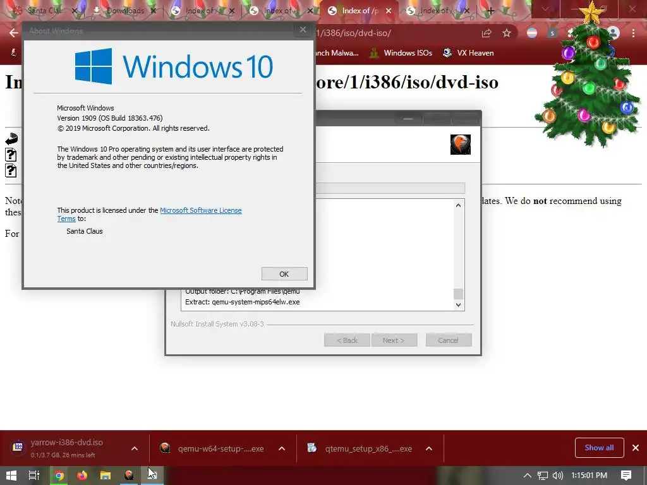Click the parent directory arrow icon on the page
The height and width of the screenshot is (485, 647).
click(11, 139)
